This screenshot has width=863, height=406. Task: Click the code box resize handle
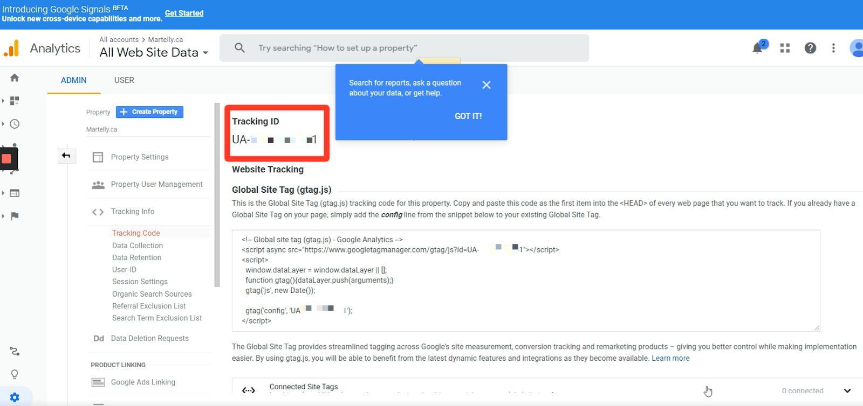click(817, 327)
